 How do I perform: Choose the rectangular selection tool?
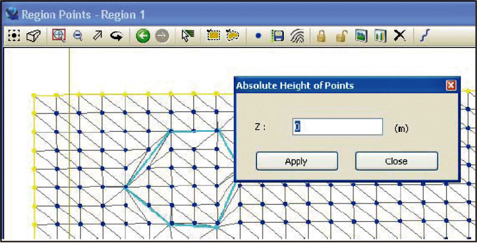coord(213,36)
